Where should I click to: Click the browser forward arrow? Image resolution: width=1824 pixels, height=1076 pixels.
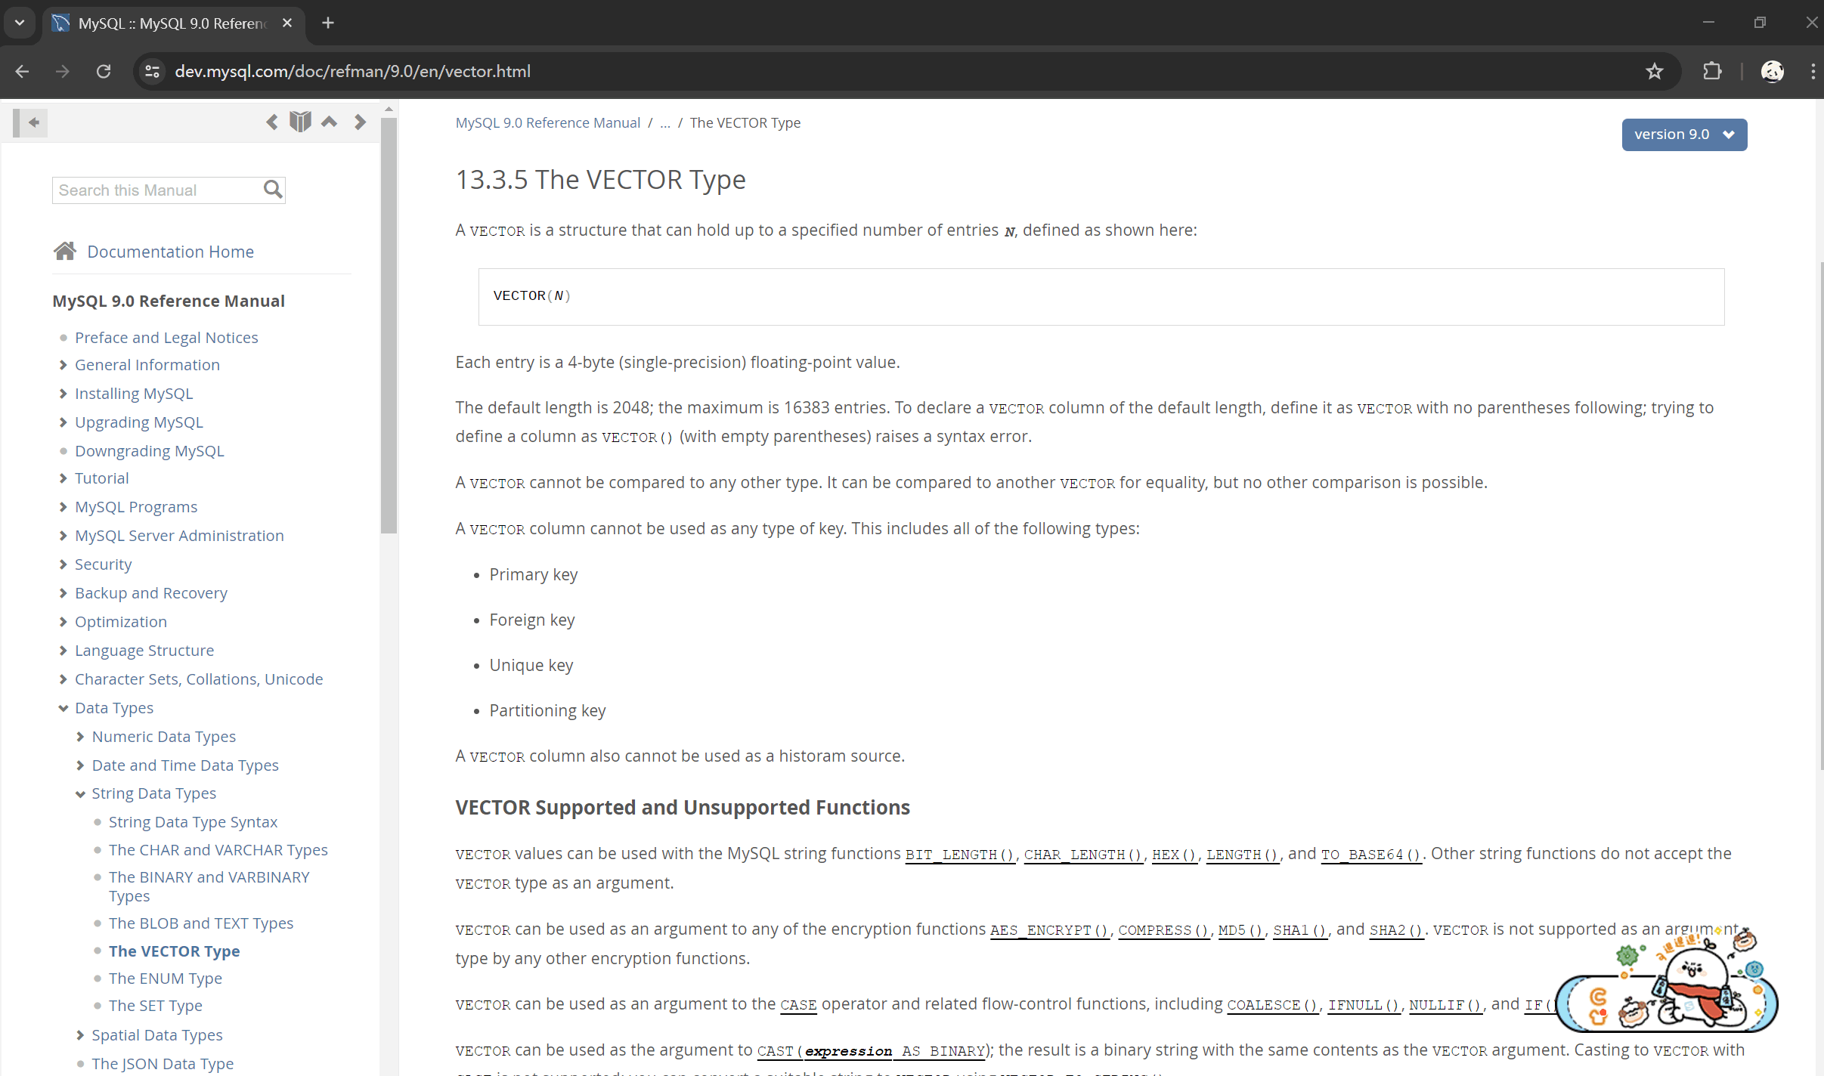63,71
